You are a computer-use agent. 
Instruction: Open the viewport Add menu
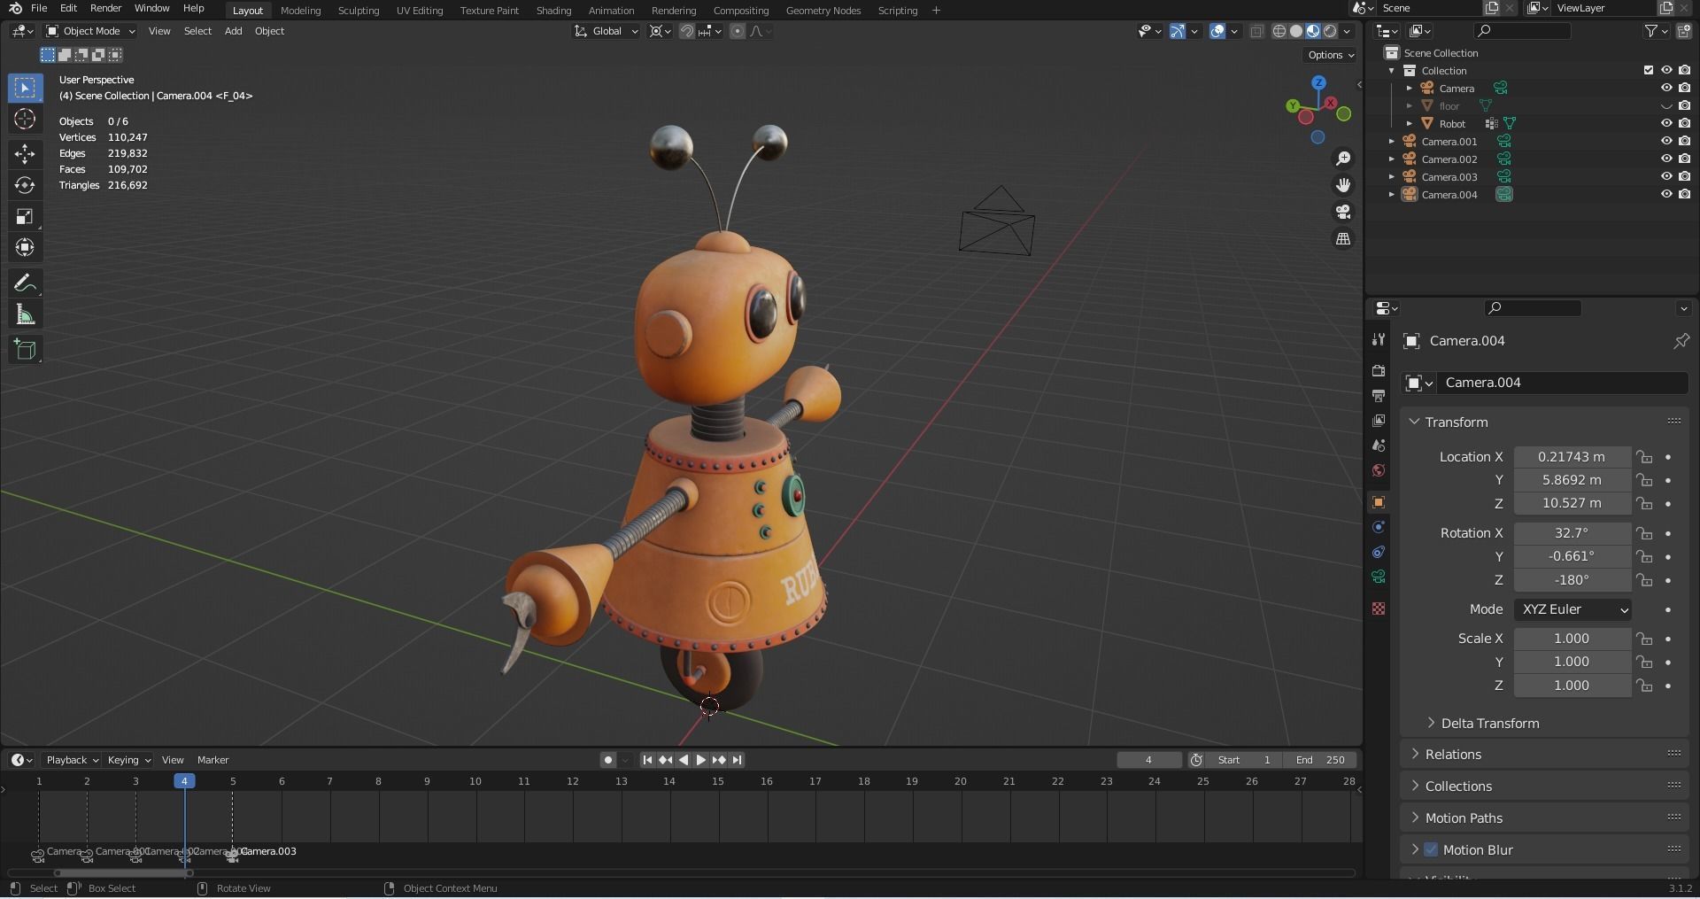pyautogui.click(x=233, y=31)
